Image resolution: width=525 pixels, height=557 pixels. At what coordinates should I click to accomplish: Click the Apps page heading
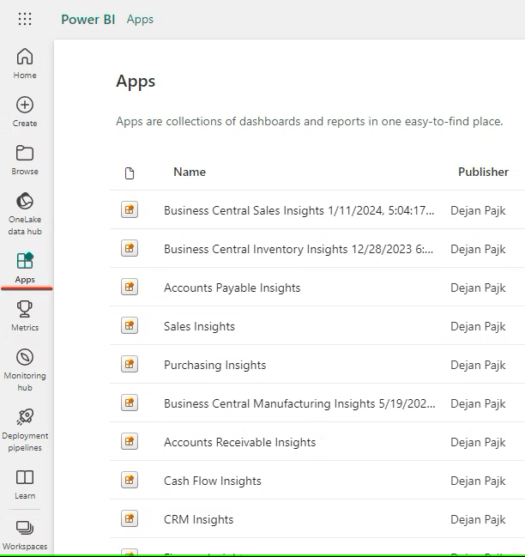tap(136, 82)
